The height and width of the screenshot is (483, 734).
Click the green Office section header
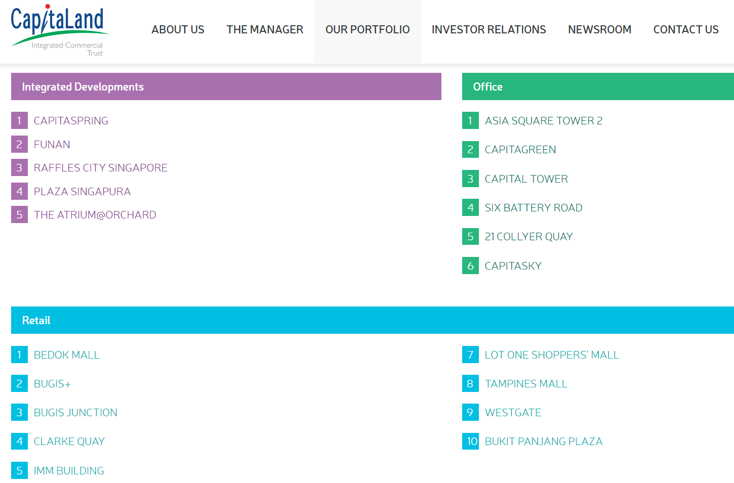[x=598, y=86]
